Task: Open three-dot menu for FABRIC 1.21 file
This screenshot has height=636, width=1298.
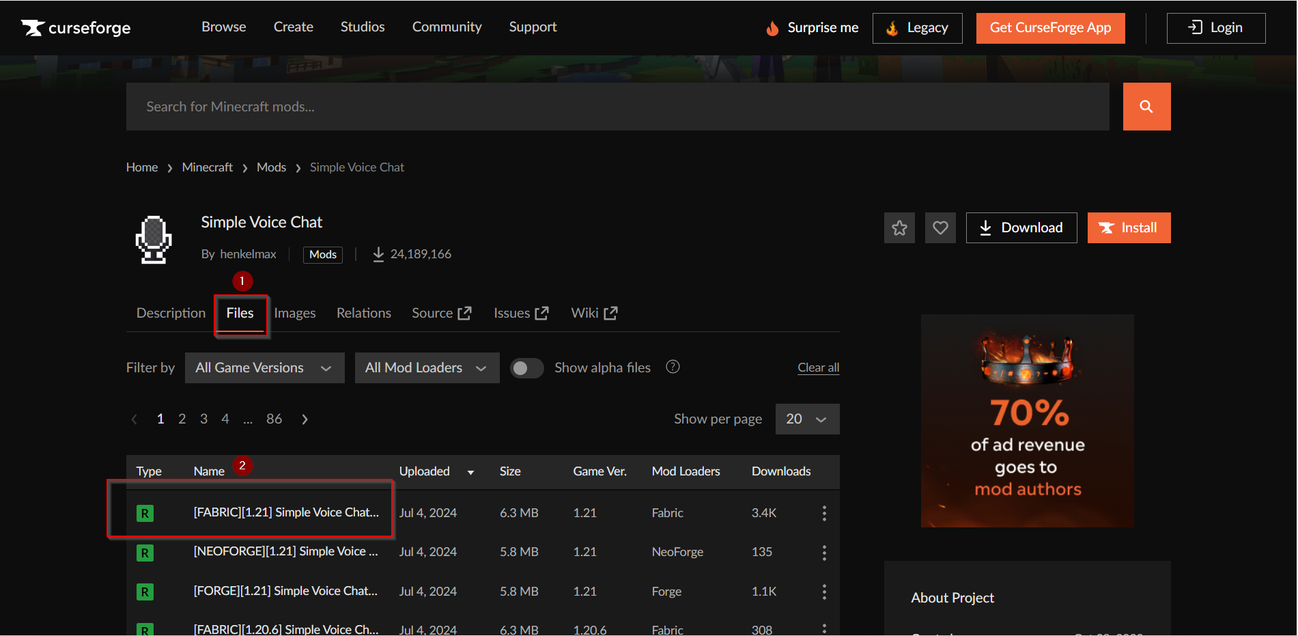Action: pos(824,513)
